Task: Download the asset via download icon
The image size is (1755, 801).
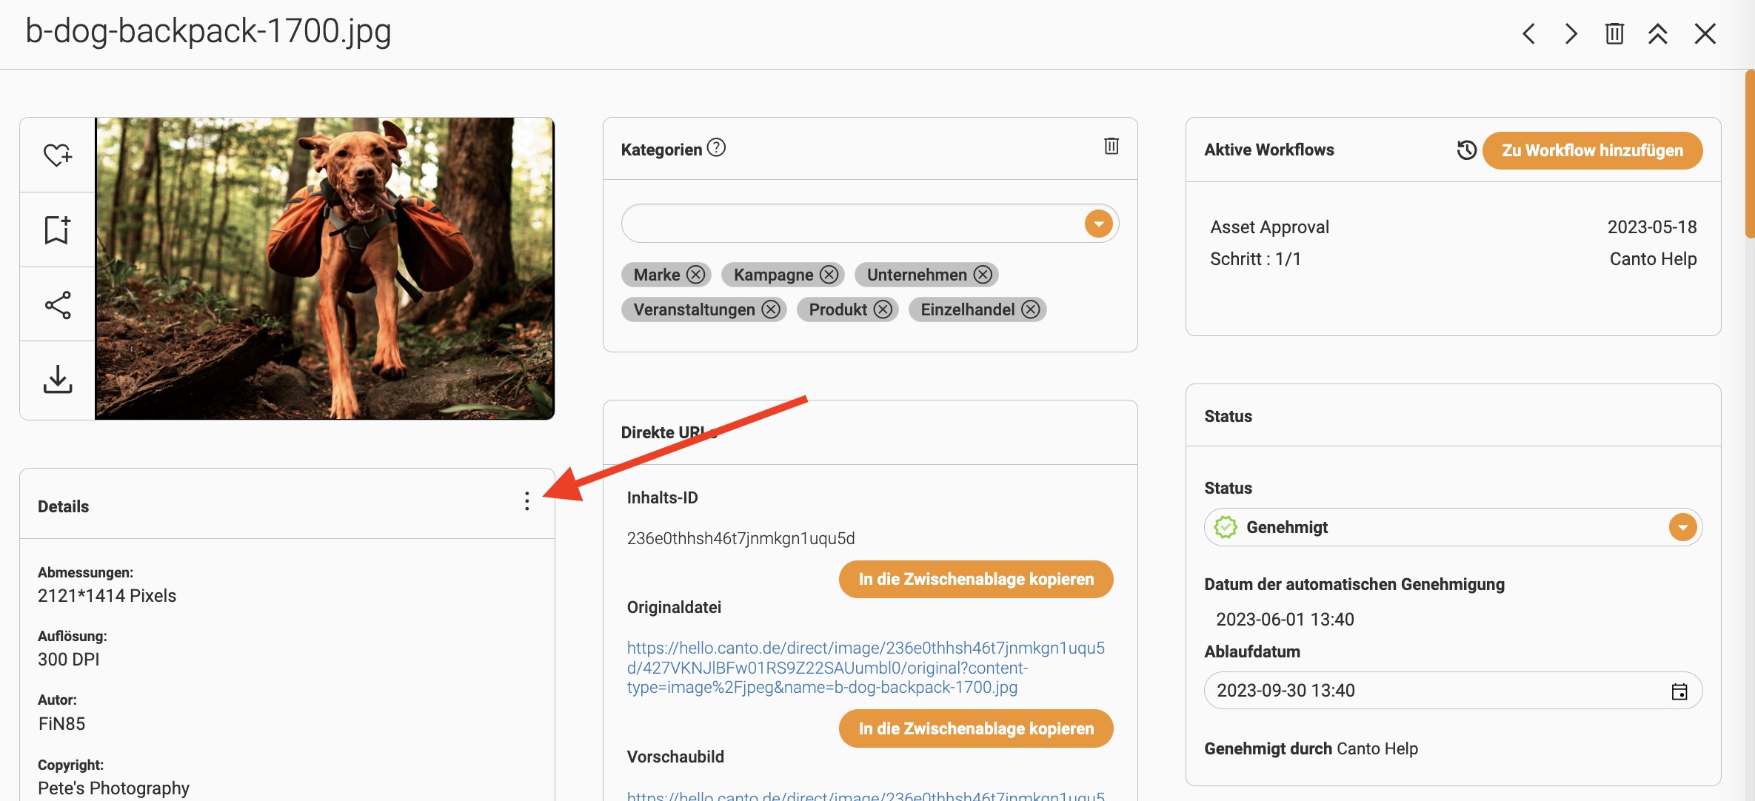Action: pyautogui.click(x=57, y=379)
